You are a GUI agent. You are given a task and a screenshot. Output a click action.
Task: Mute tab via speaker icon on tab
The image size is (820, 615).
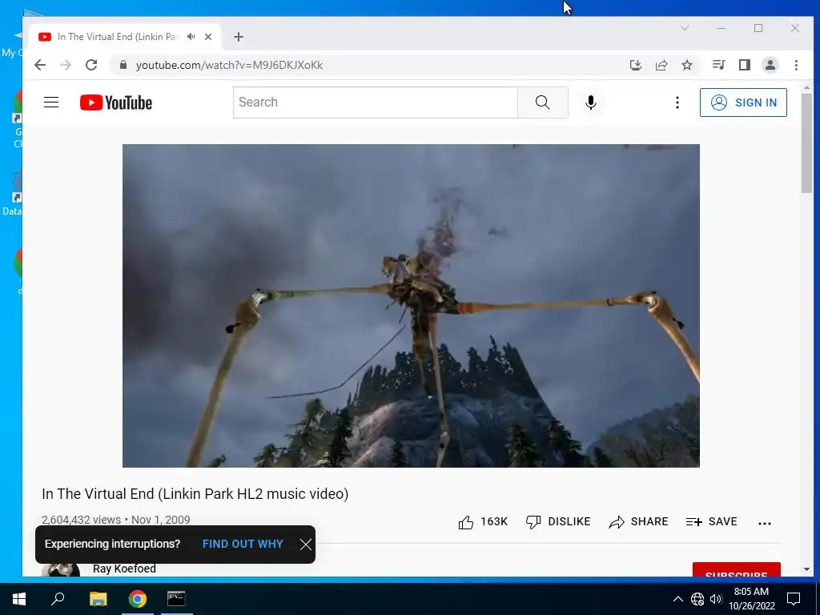pyautogui.click(x=191, y=37)
